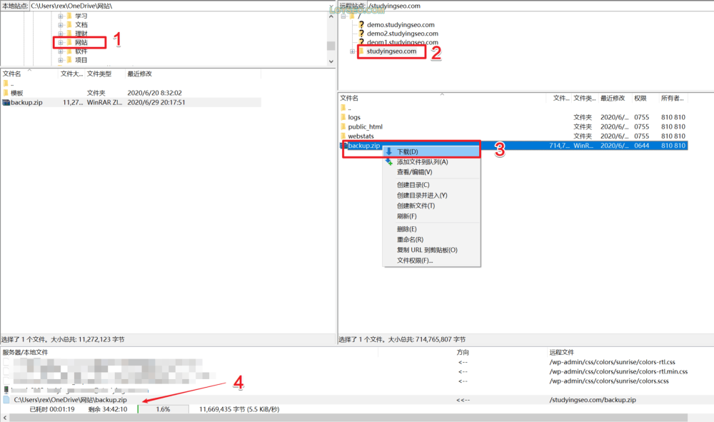
Task: Click download arrow icon beside 下载(D)
Action: tap(389, 151)
